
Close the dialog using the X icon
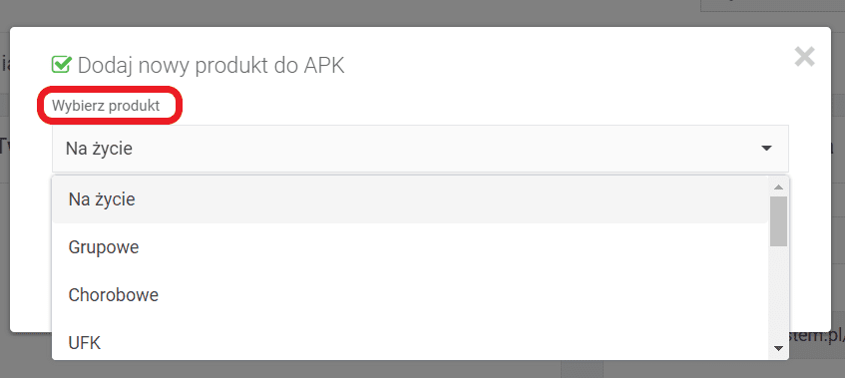[804, 57]
